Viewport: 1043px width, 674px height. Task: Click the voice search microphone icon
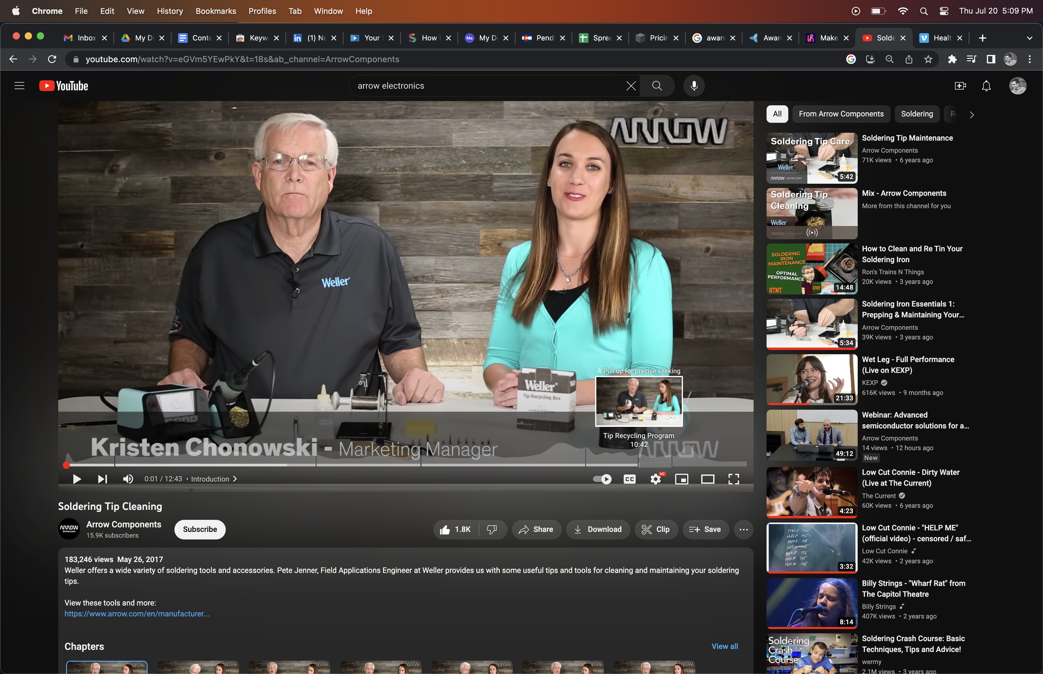pos(694,86)
